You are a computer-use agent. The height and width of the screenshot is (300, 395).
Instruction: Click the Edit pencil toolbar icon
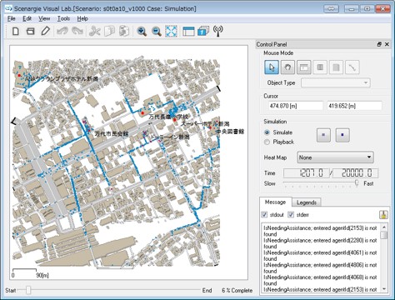click(x=46, y=31)
